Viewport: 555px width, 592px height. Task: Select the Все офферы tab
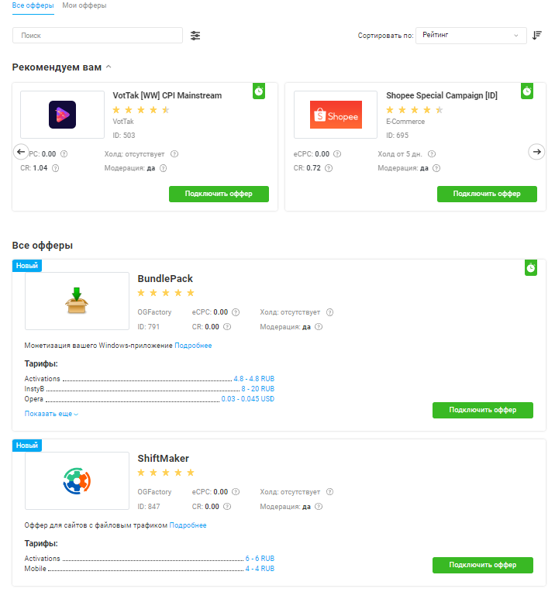[x=33, y=5]
